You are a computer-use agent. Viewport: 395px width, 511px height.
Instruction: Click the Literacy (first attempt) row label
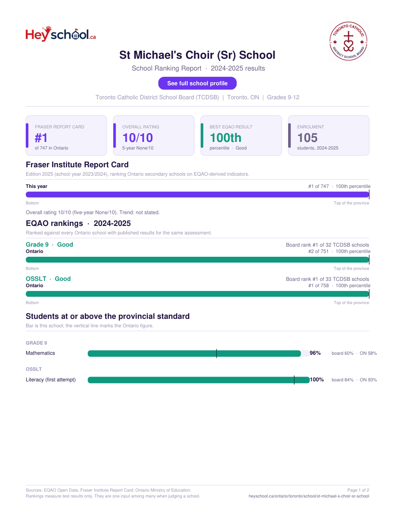tap(51, 380)
